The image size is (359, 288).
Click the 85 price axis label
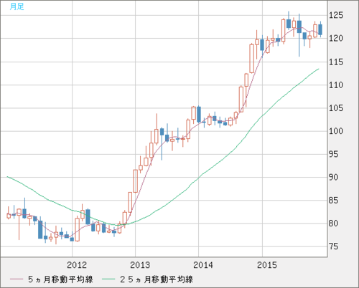tap(333, 201)
